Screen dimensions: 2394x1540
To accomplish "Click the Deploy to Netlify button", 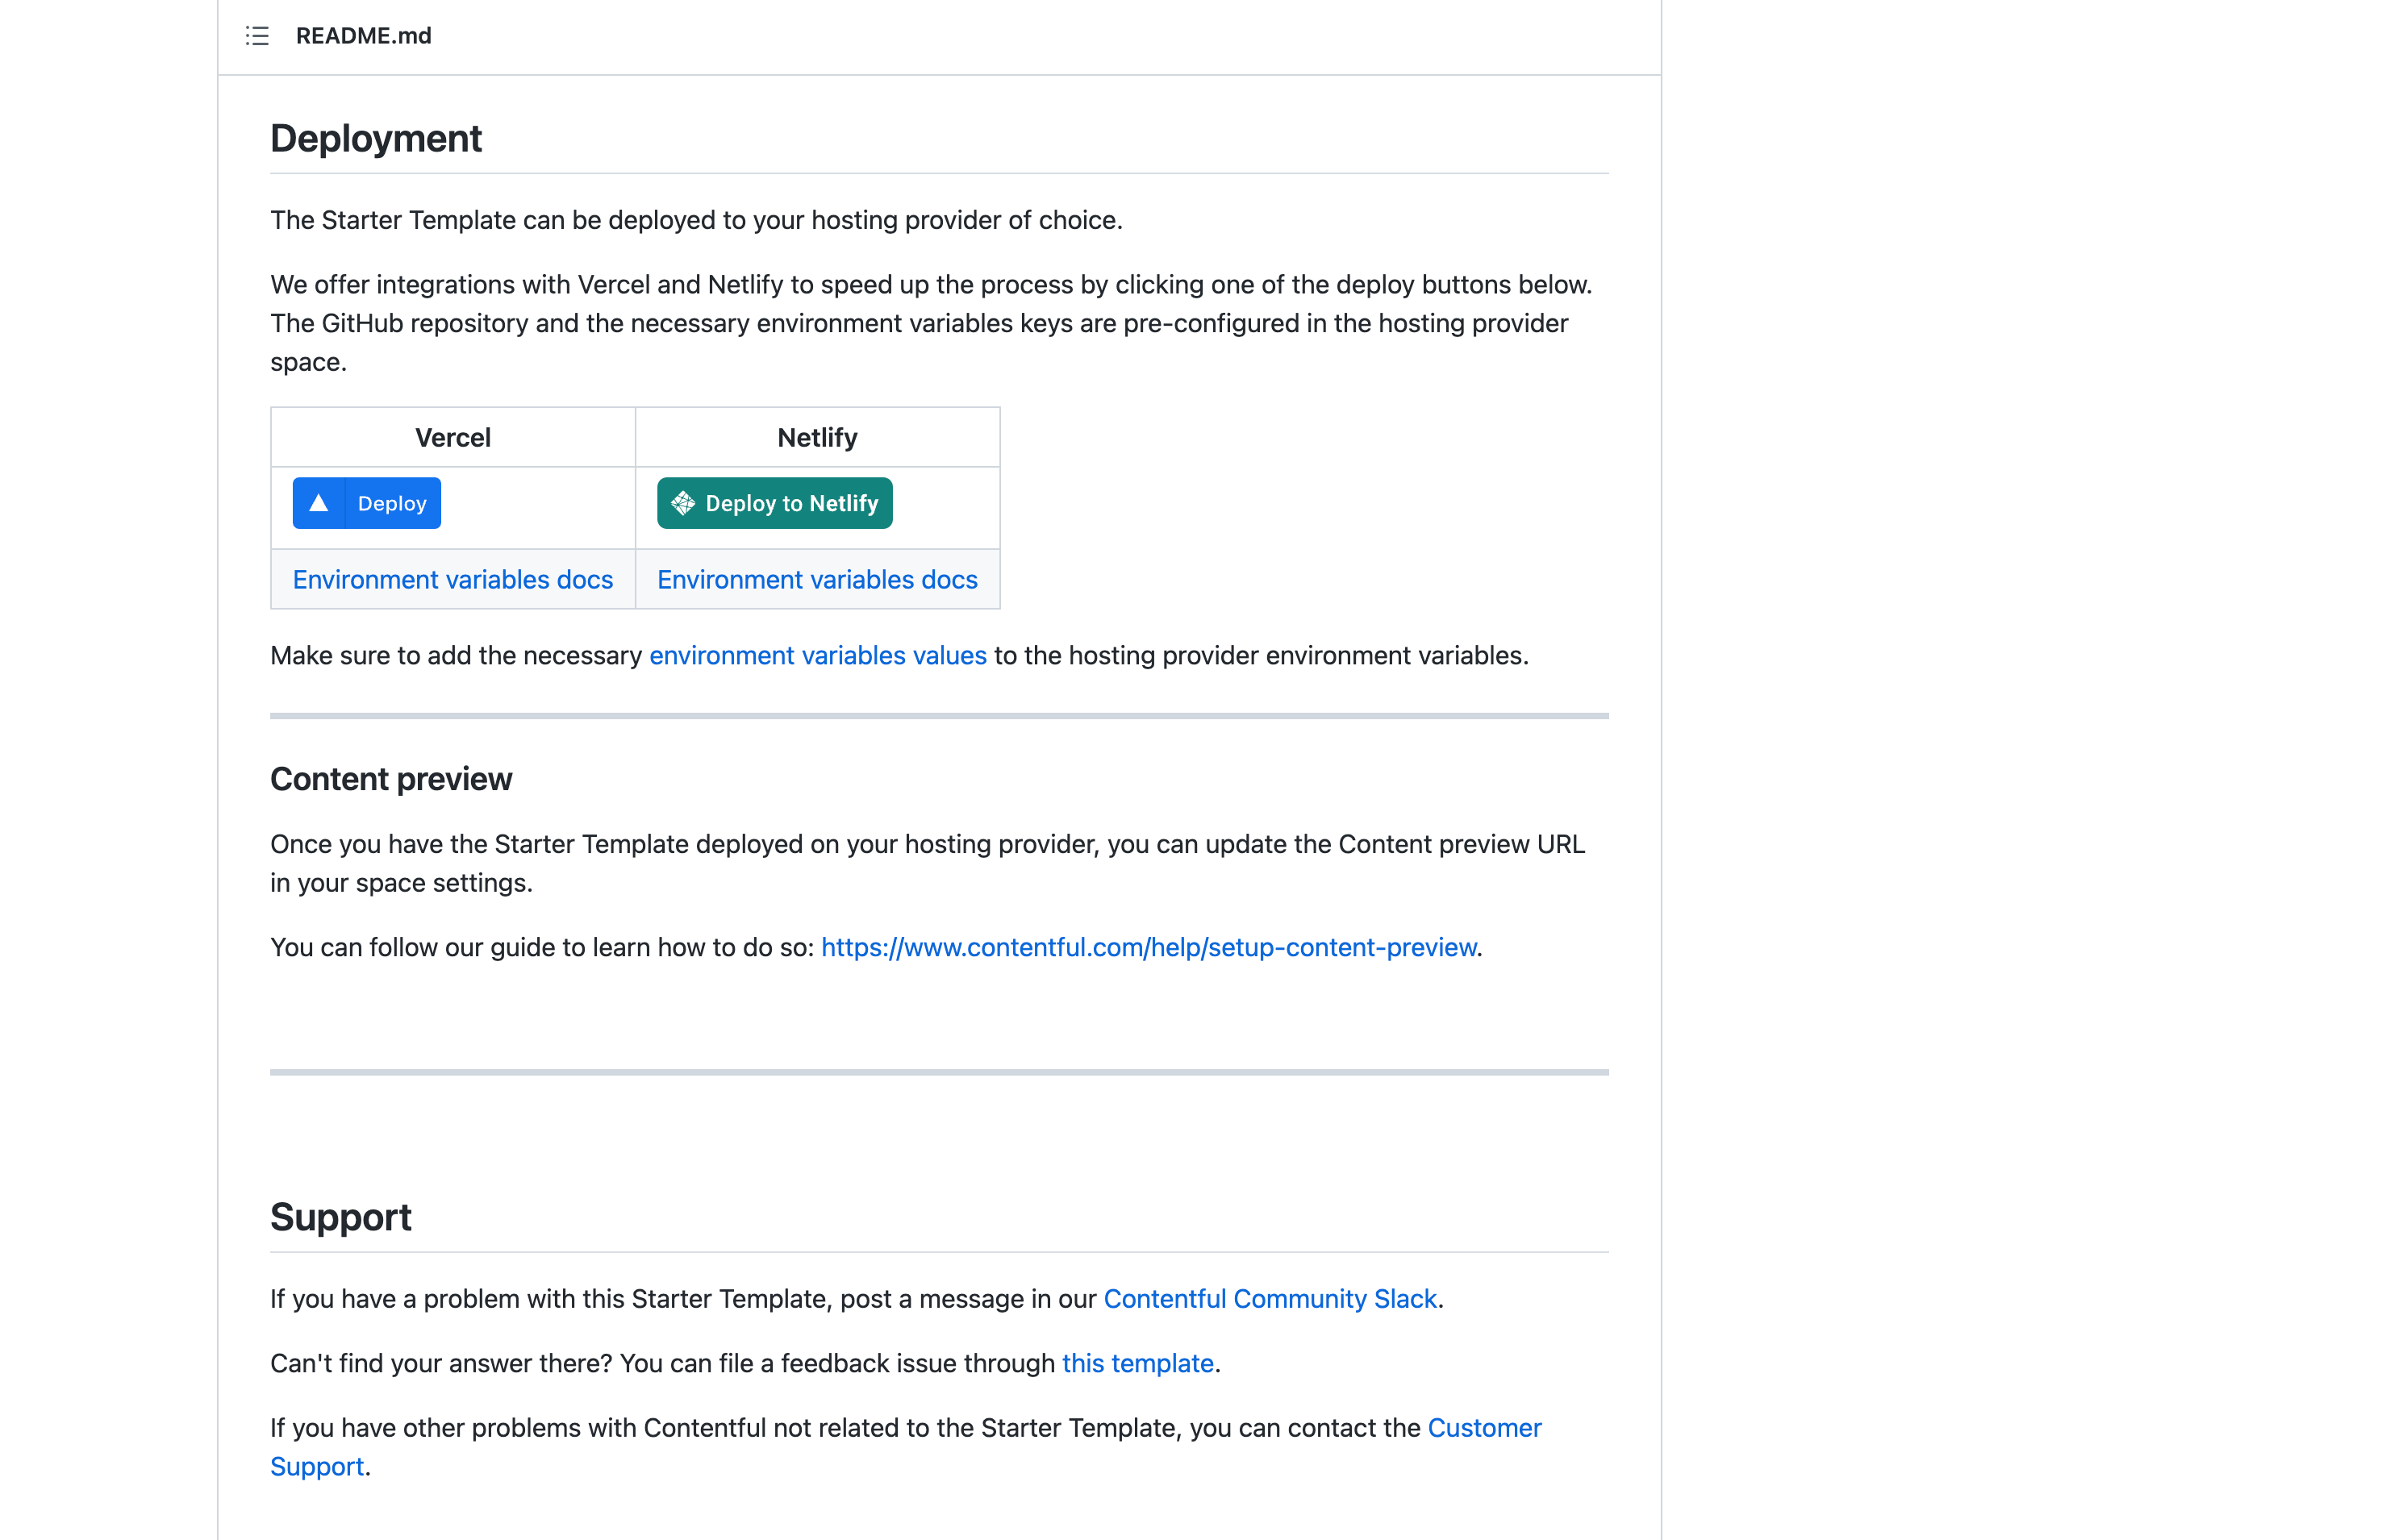I will [x=774, y=503].
